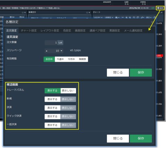
Task: Maximize the 新規注文 panel
Action: click(87, 13)
